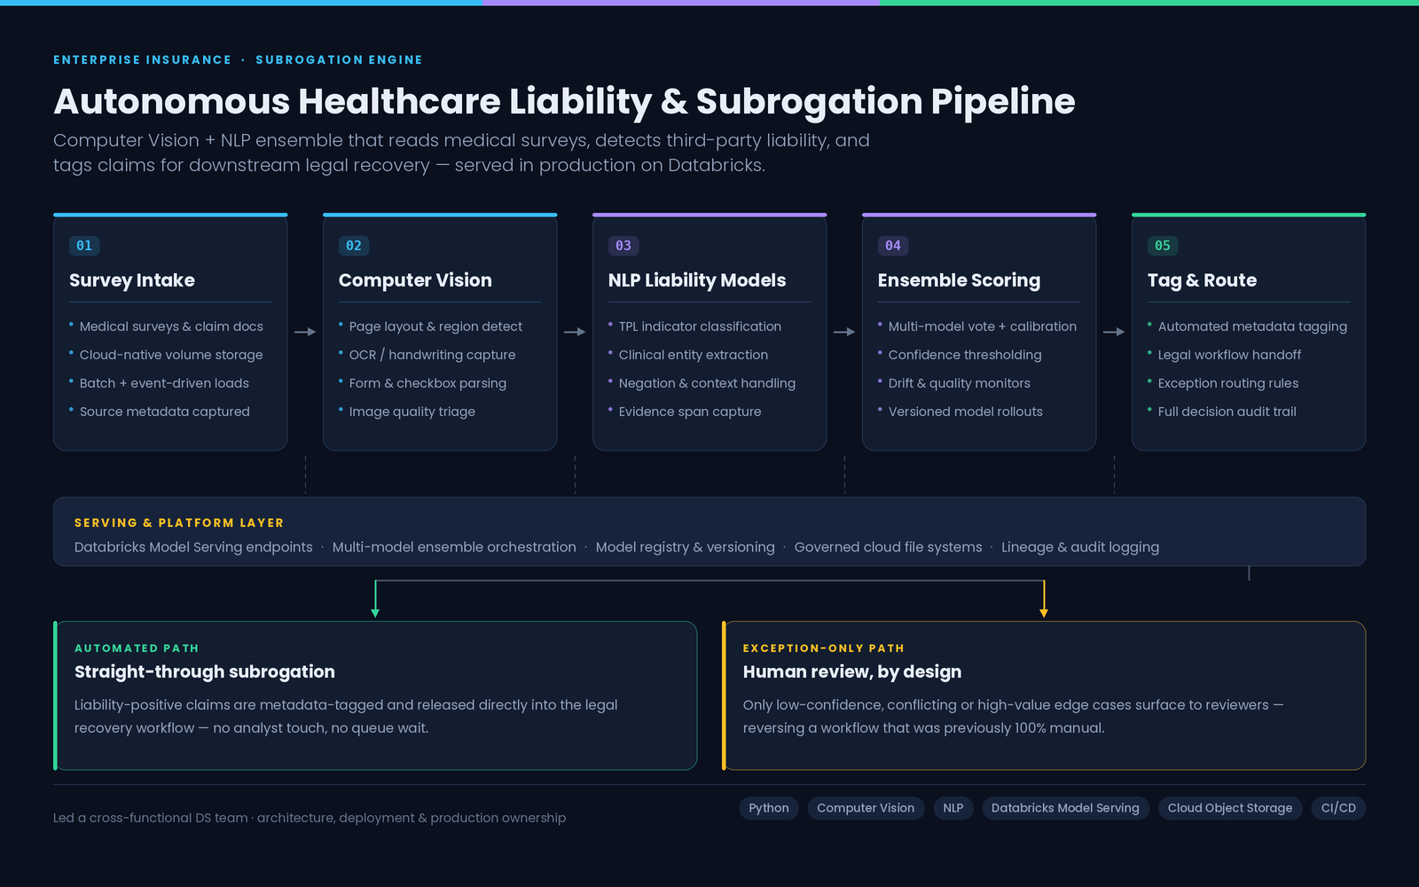Viewport: 1419px width, 887px height.
Task: Select the Cloud Object Storage tag
Action: coord(1230,808)
